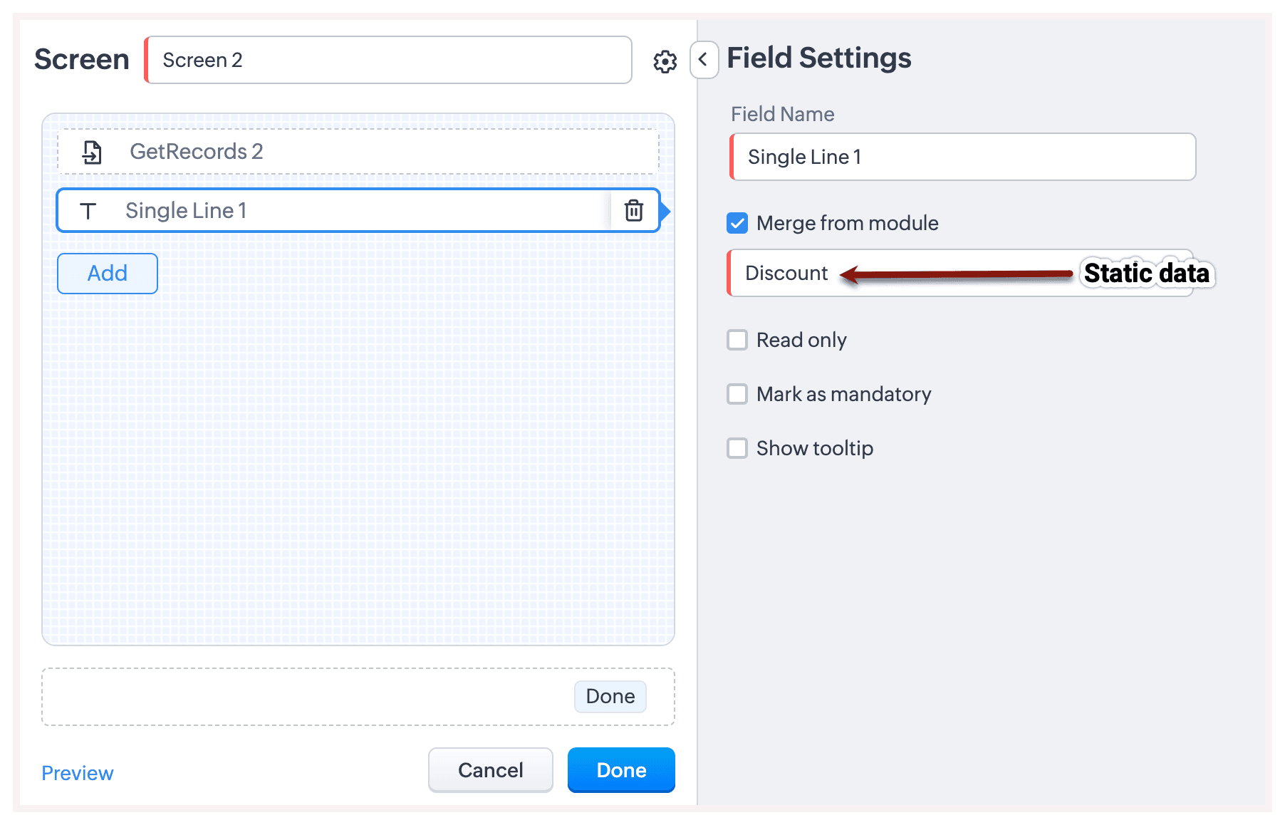Click the Field Name input box
Viewport: 1285px width, 825px height.
(x=963, y=157)
